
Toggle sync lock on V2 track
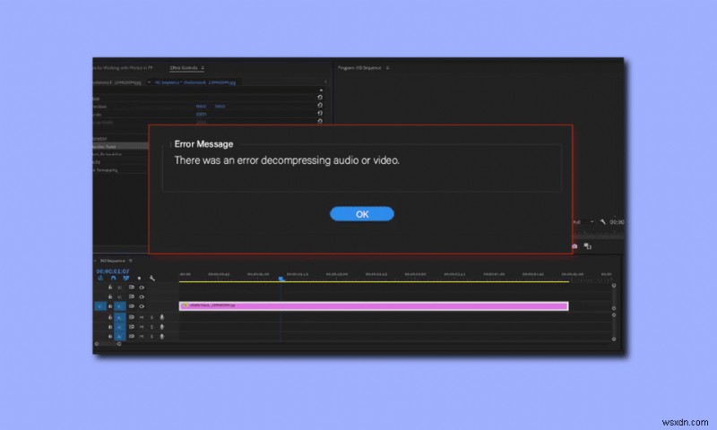pyautogui.click(x=132, y=297)
